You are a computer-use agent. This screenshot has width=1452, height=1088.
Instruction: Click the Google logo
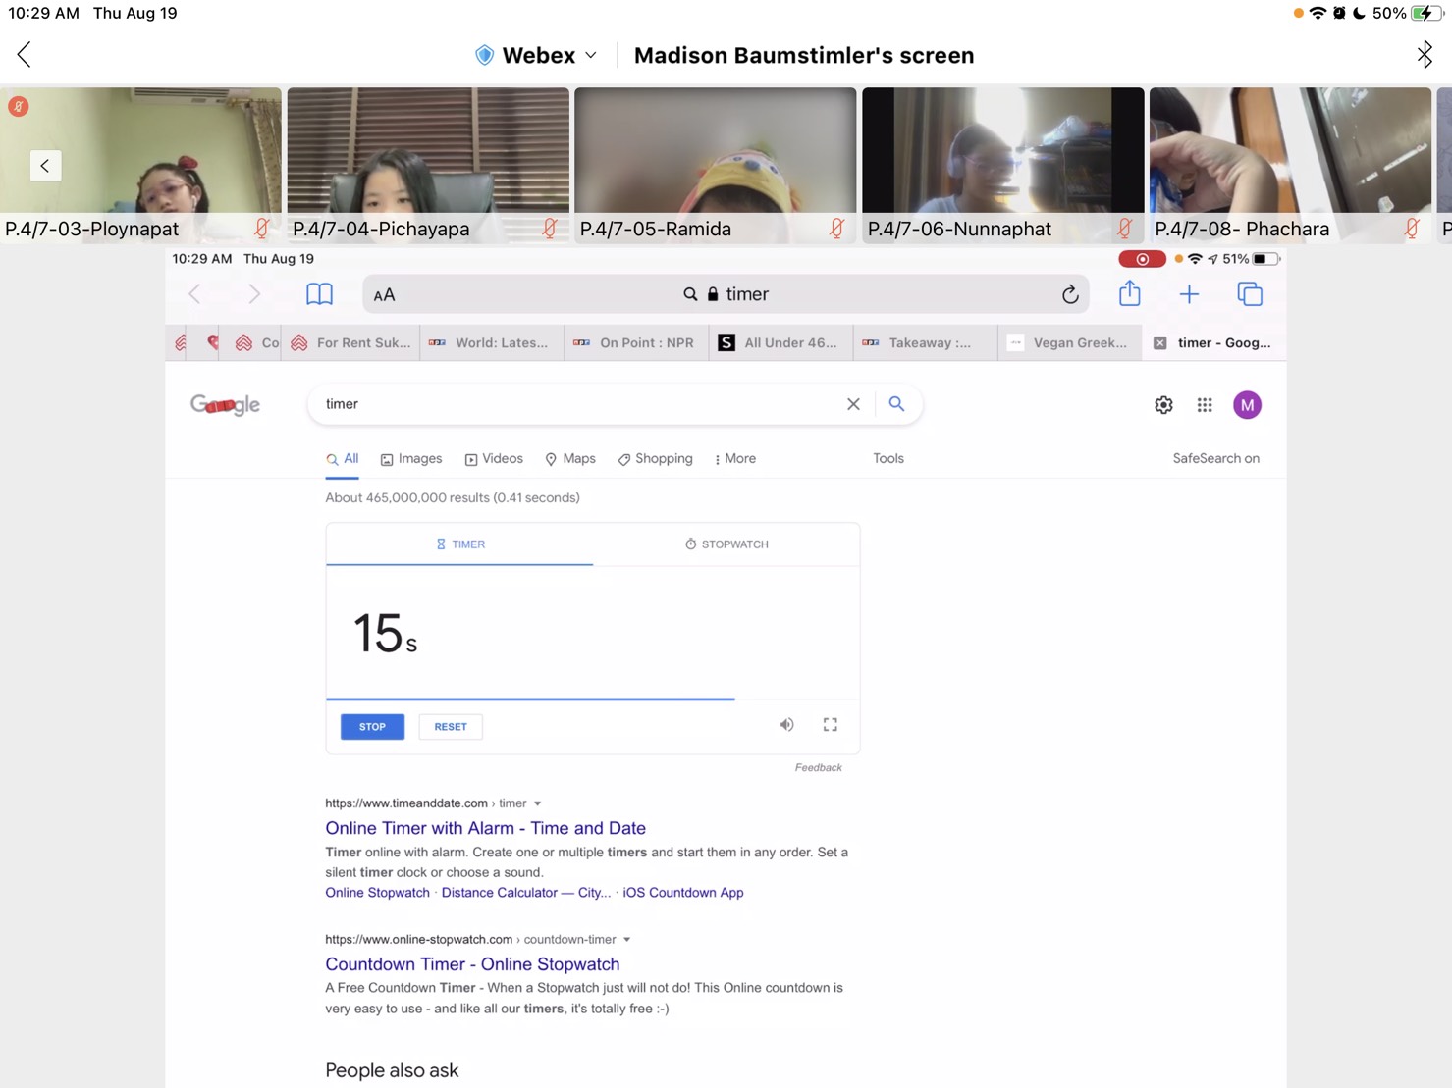pyautogui.click(x=225, y=404)
